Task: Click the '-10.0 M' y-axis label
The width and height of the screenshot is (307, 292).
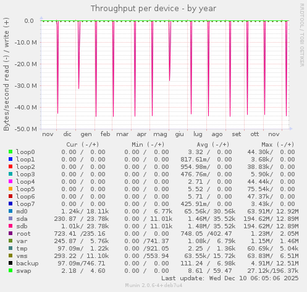Action: 26,43
